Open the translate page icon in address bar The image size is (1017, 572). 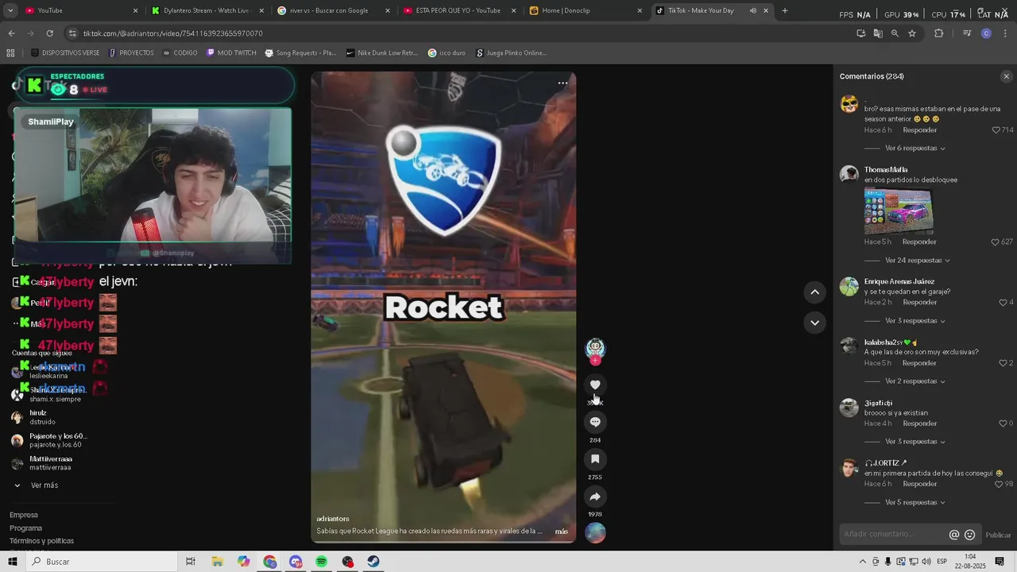[x=878, y=33]
